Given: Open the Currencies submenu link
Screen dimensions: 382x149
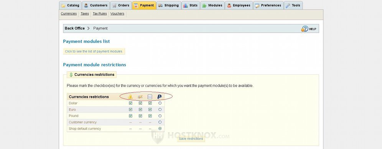Looking at the screenshot, I should coord(69,14).
